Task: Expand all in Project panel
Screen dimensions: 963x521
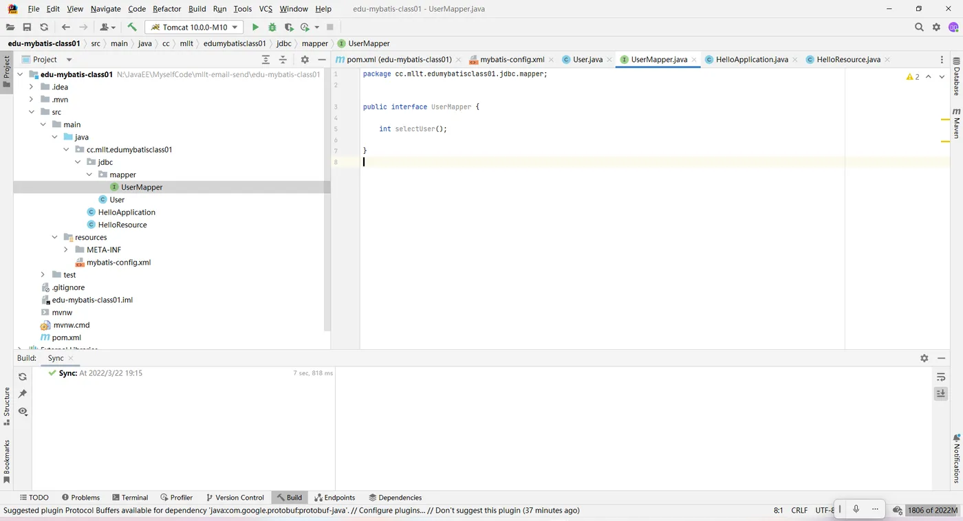Action: coord(266,60)
